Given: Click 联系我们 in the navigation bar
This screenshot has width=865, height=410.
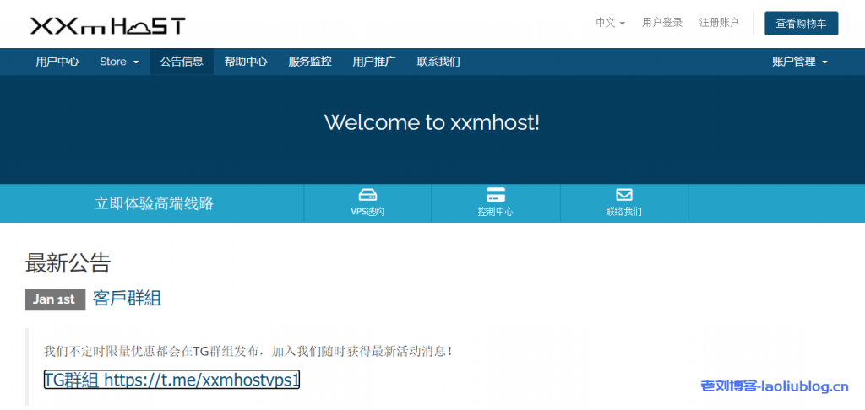Looking at the screenshot, I should click(x=438, y=62).
